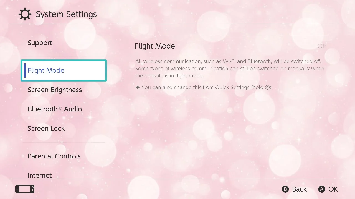Click the handheld console controller icon

point(25,189)
